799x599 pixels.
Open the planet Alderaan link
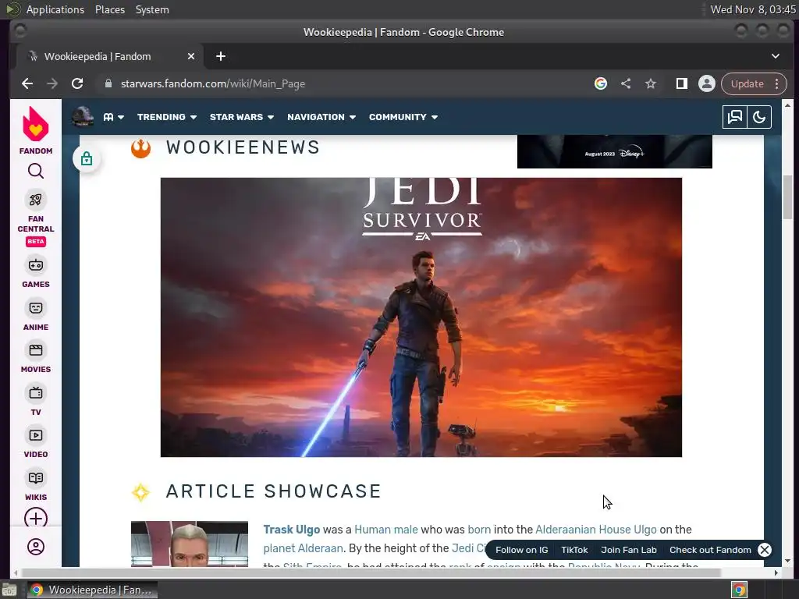coord(304,548)
